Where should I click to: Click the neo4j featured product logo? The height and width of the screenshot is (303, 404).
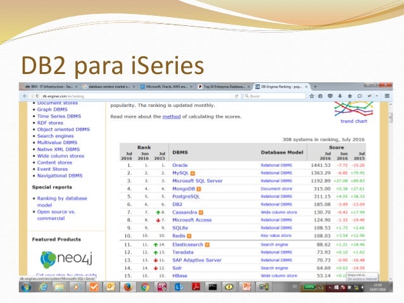(66, 259)
